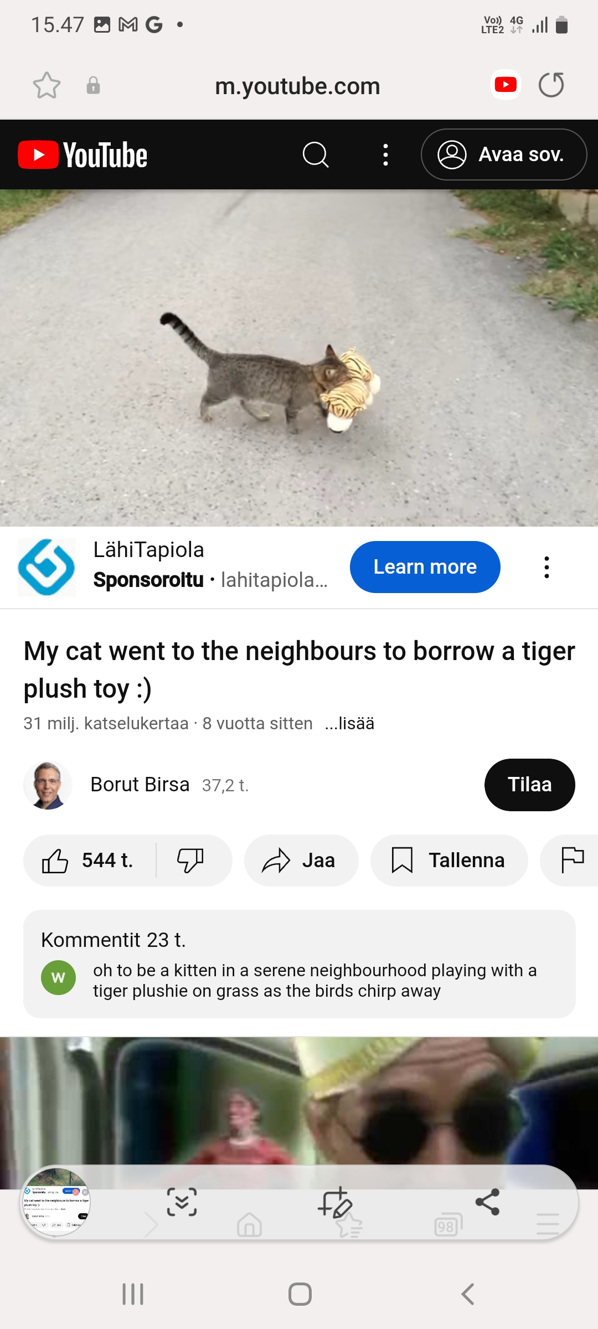598x1329 pixels.
Task: Open red YouTube app icon in address bar
Action: pos(506,85)
